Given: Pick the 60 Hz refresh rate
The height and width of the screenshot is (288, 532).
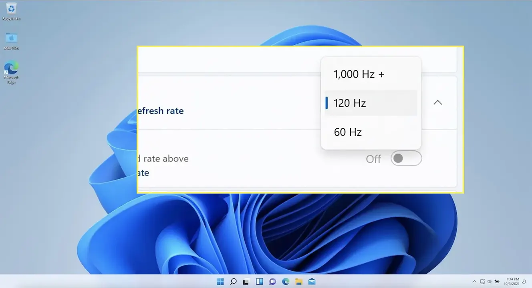Looking at the screenshot, I should [371, 132].
